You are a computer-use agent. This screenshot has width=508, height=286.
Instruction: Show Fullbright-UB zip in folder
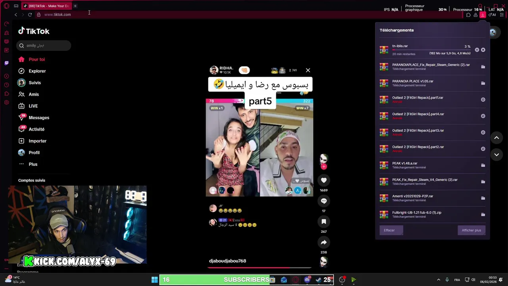tap(483, 214)
